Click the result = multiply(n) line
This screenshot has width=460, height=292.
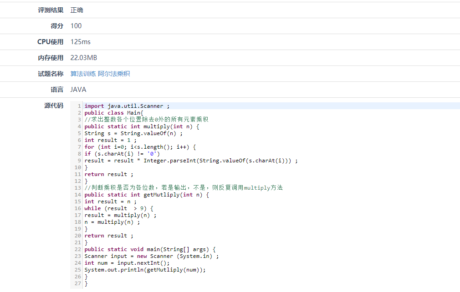[x=121, y=215]
